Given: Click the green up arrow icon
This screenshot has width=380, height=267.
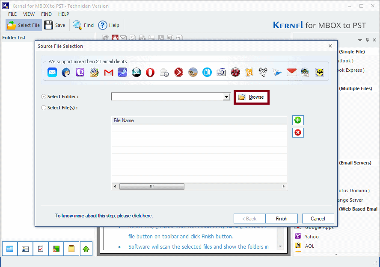Looking at the screenshot, I should point(86,249).
